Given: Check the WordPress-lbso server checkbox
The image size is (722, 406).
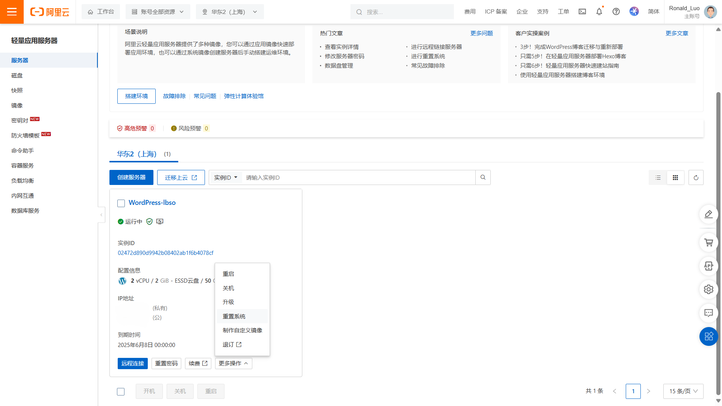Looking at the screenshot, I should point(121,203).
